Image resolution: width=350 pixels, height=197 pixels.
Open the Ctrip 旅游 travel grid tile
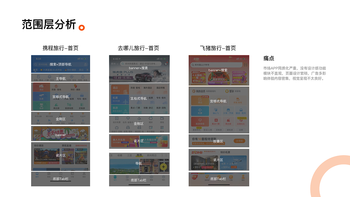tap(41, 106)
